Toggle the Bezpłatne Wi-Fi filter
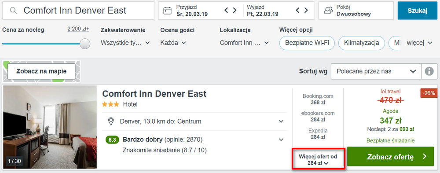 click(307, 43)
